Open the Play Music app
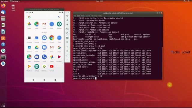The image size is (192, 108). pos(29,67)
